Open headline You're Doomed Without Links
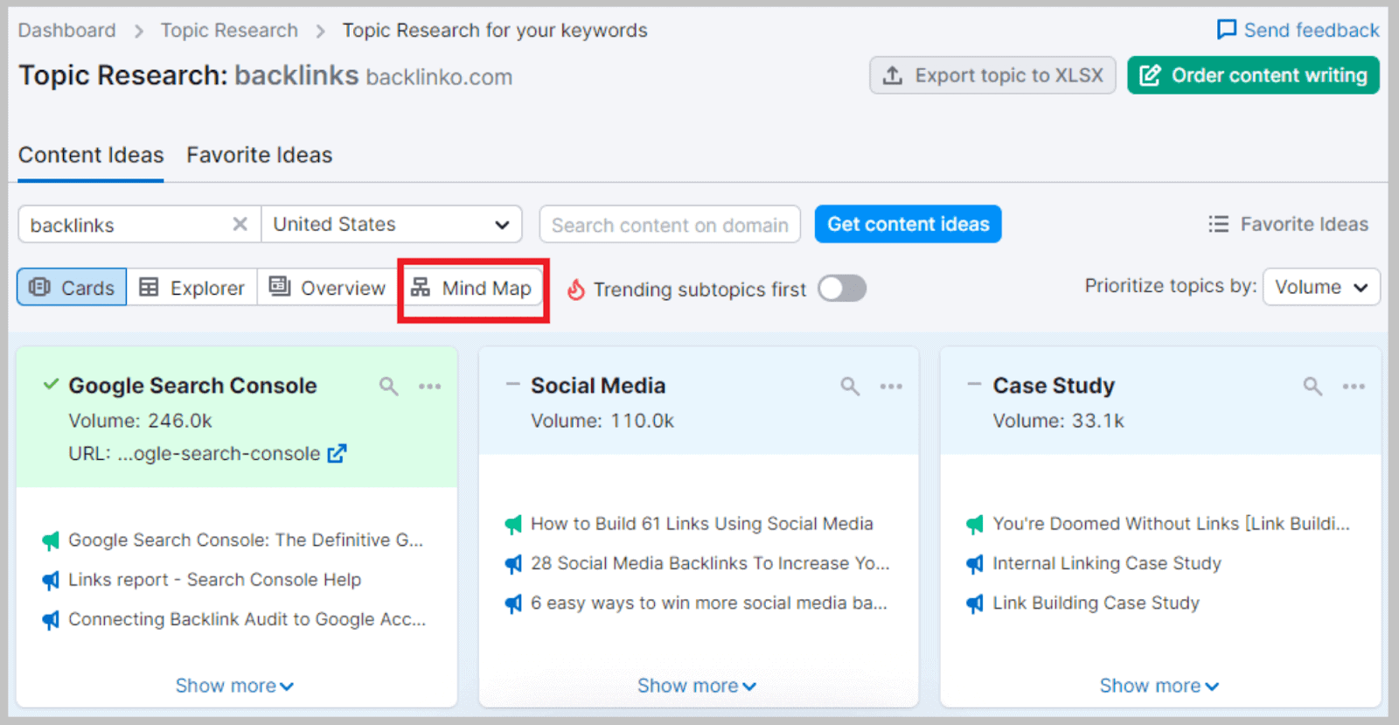 pyautogui.click(x=1172, y=524)
